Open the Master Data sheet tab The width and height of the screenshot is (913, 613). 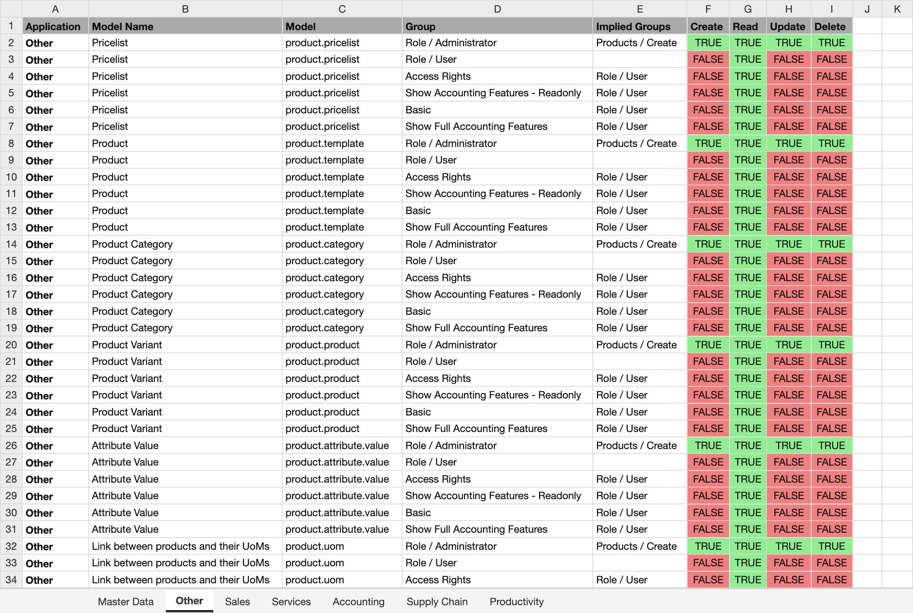126,602
